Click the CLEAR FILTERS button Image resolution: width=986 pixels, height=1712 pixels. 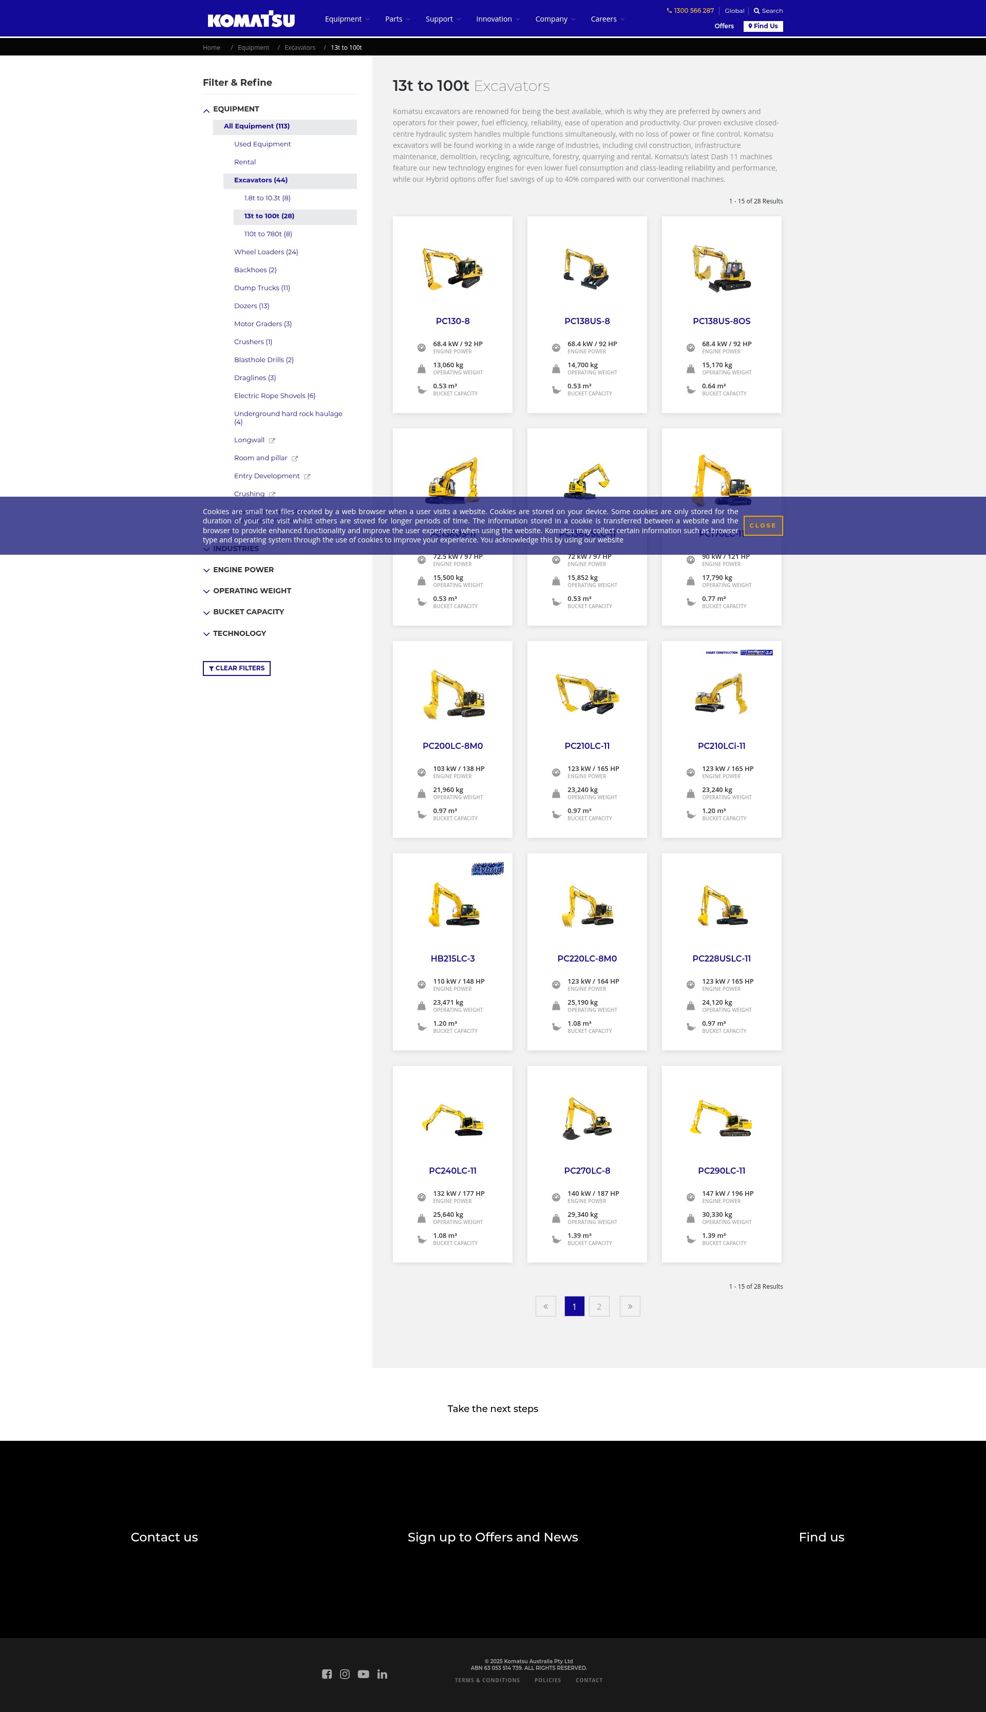point(236,668)
